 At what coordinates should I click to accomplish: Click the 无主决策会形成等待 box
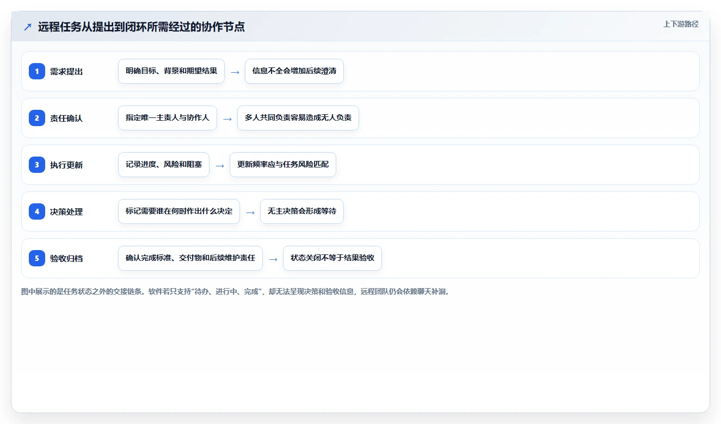[x=302, y=211]
